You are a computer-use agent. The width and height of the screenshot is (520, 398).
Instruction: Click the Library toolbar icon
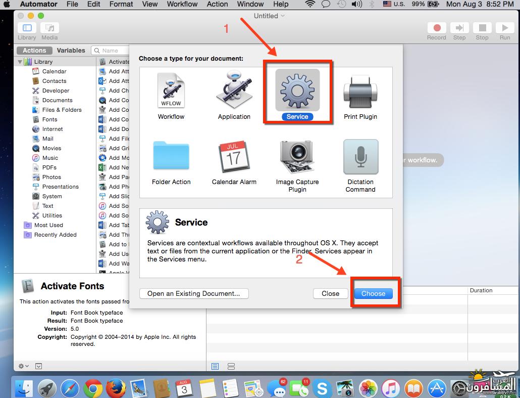27,28
